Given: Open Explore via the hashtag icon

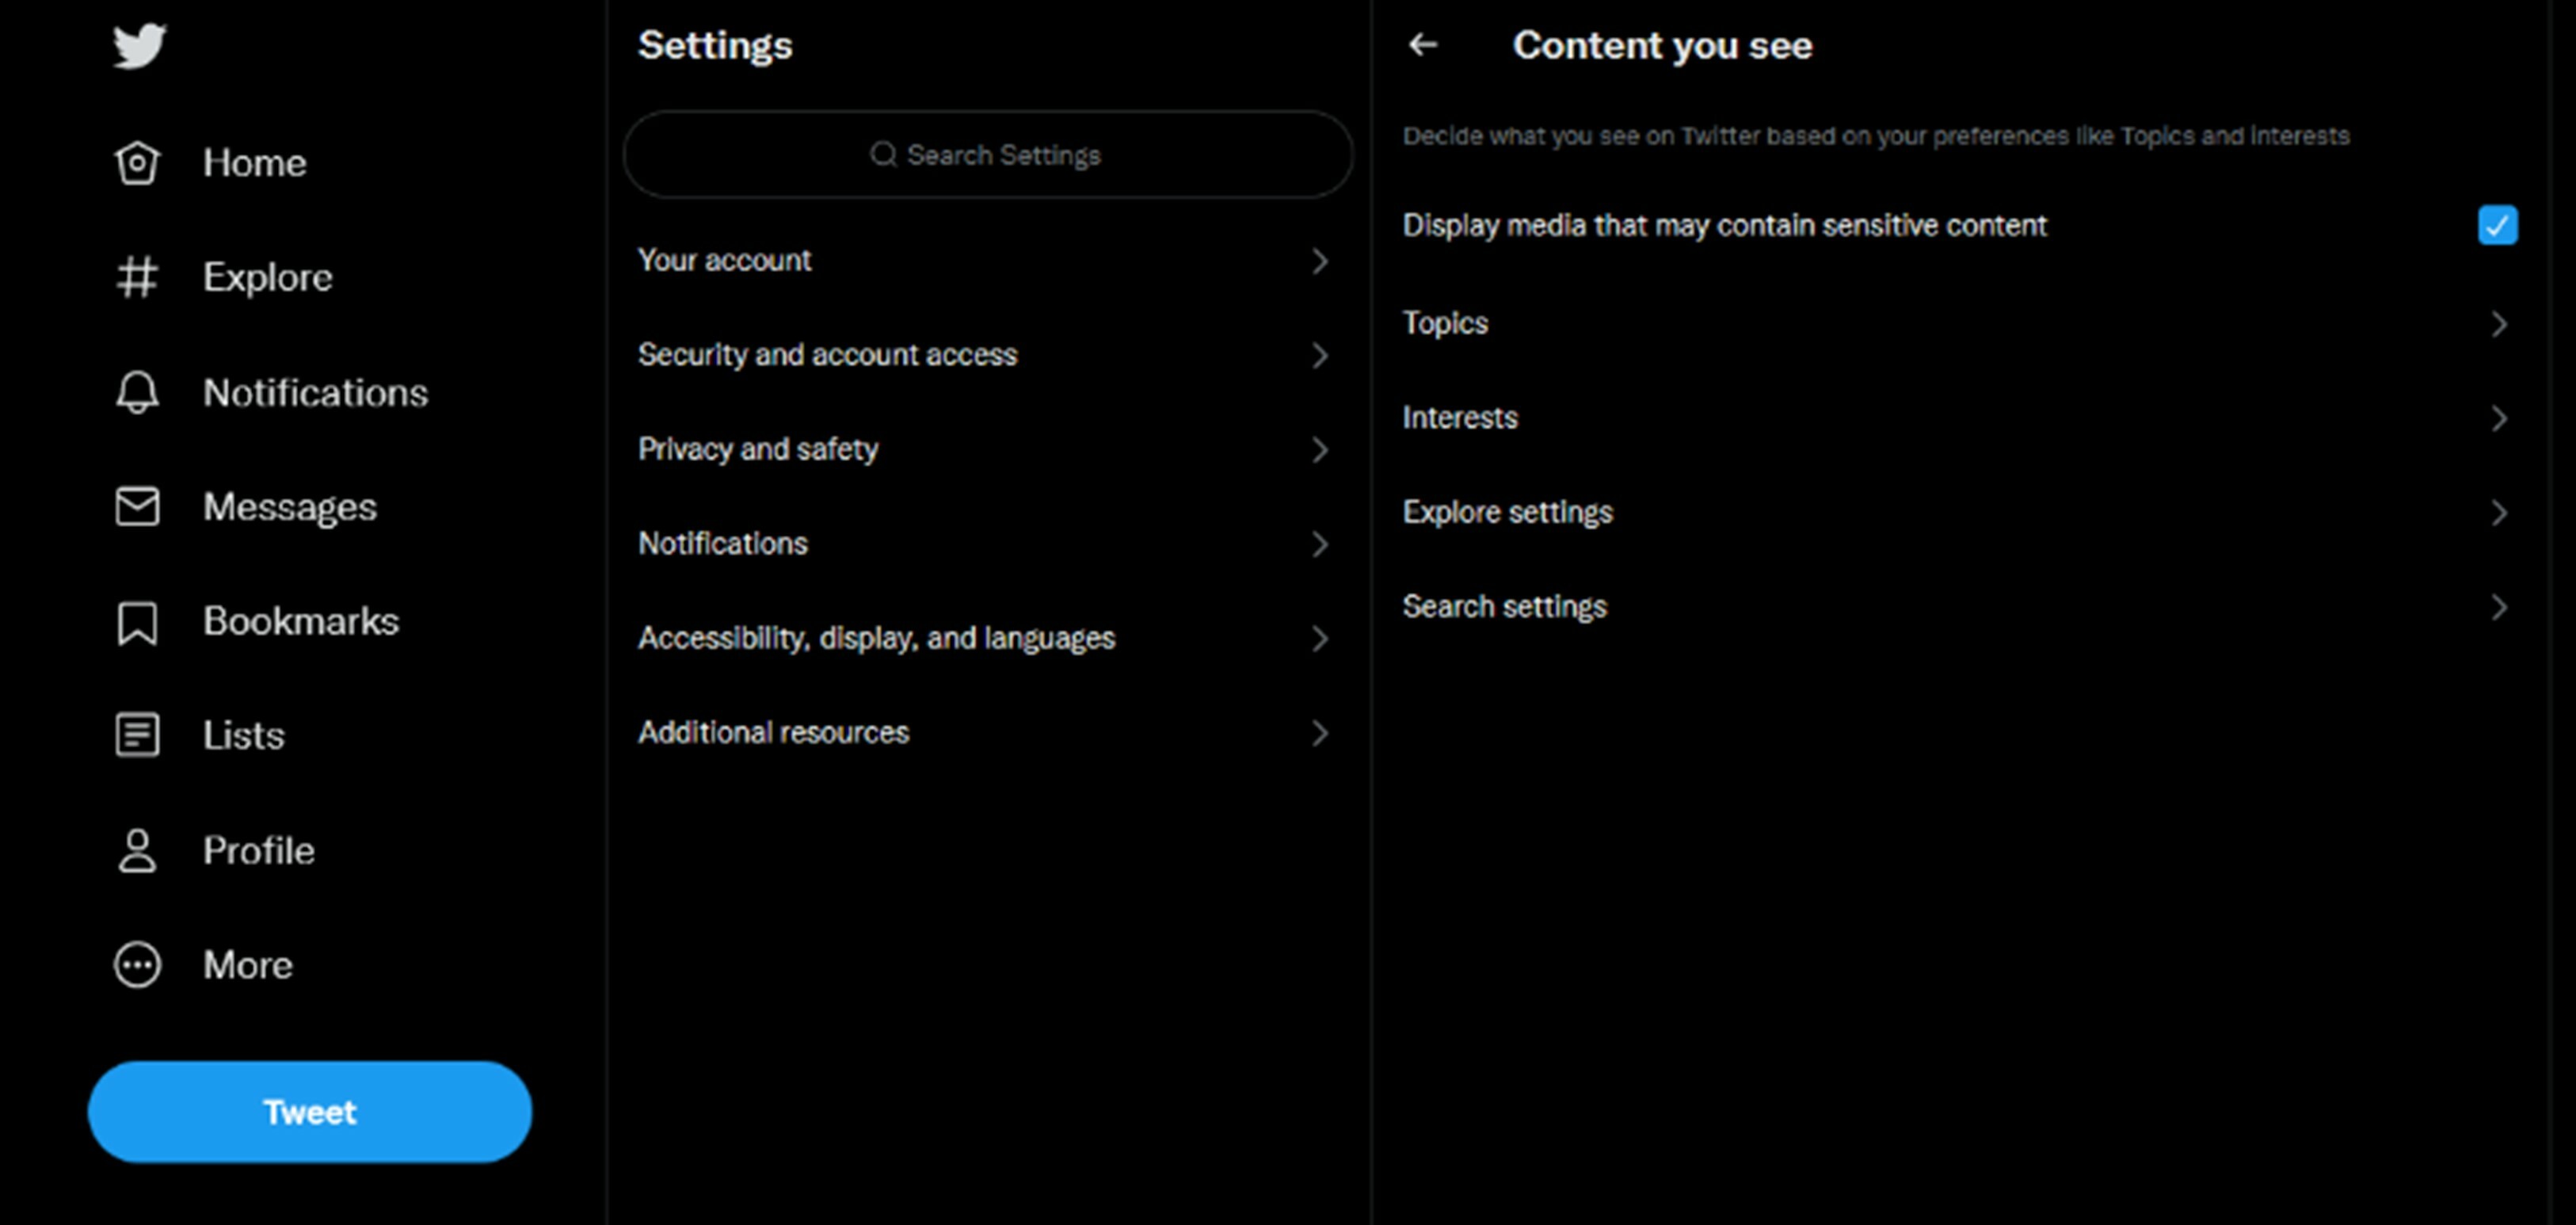Looking at the screenshot, I should (137, 277).
